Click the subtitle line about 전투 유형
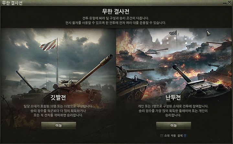The height and width of the screenshot is (144, 233). [x=116, y=18]
